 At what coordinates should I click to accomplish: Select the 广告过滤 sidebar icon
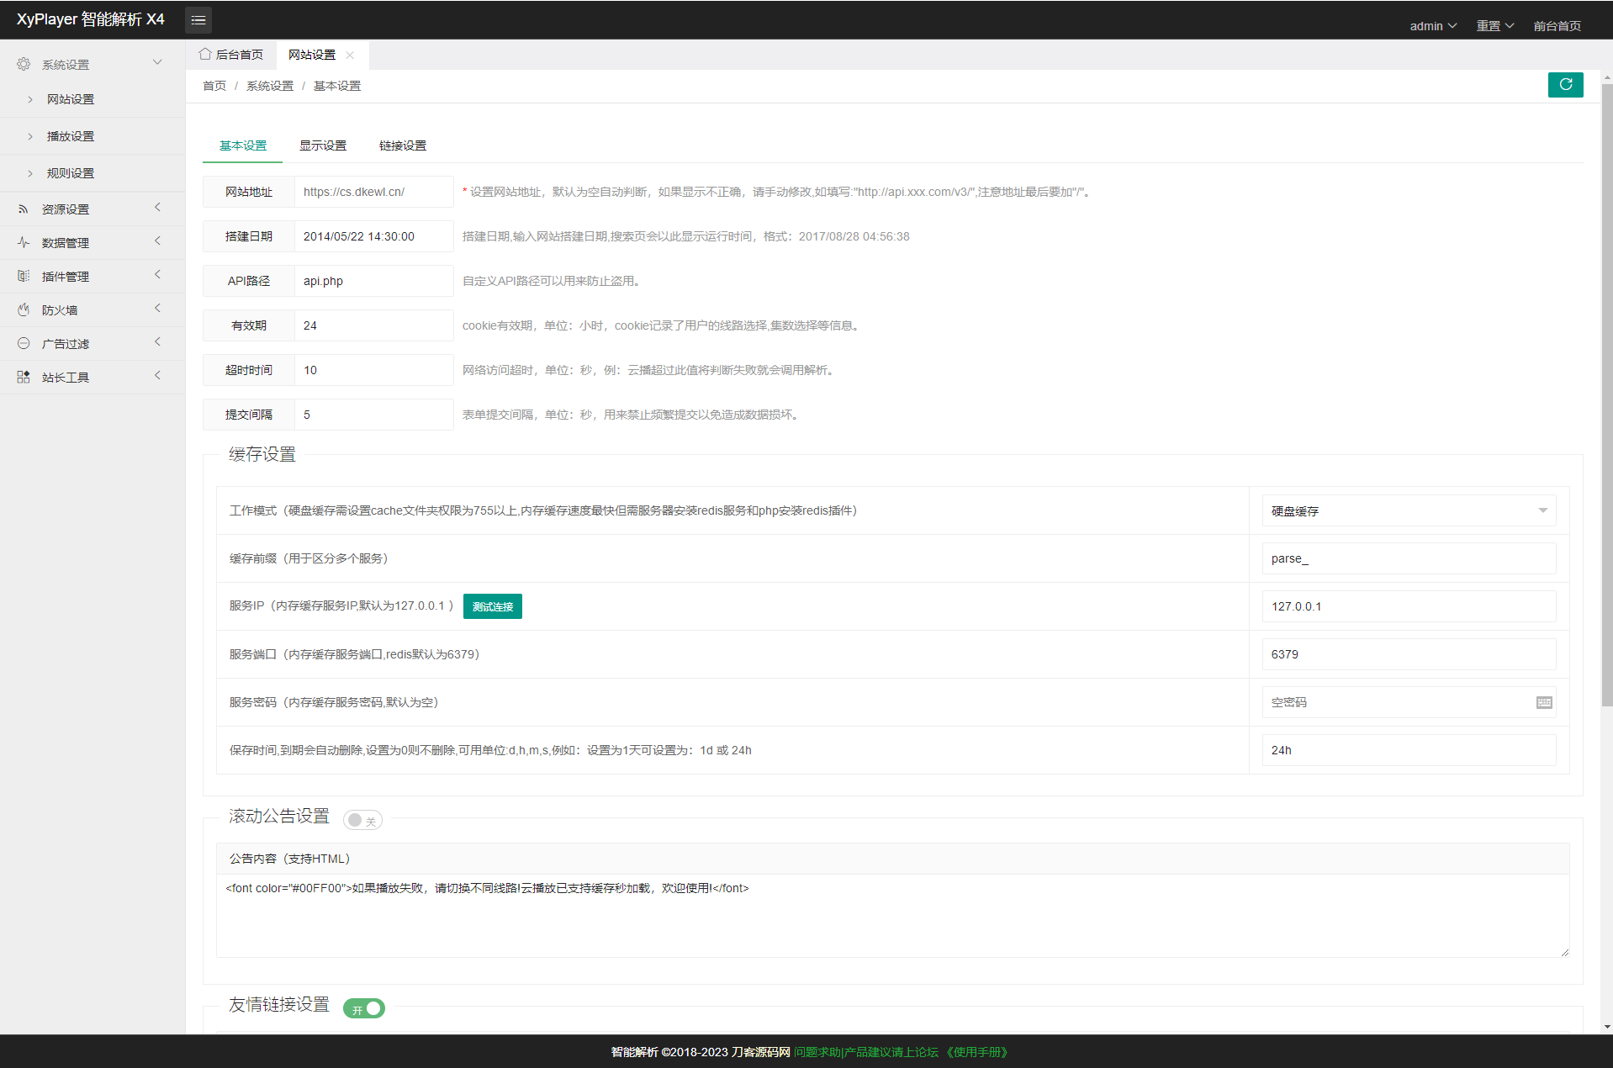click(23, 343)
